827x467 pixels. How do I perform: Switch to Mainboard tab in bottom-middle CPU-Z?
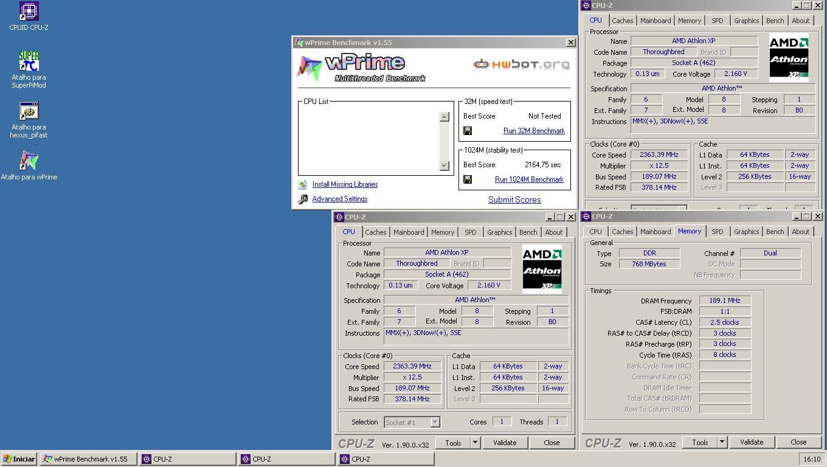tap(409, 232)
